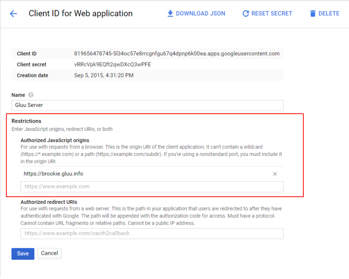Reset the client secret
Viewport: 349px width, 279px height.
click(x=267, y=13)
